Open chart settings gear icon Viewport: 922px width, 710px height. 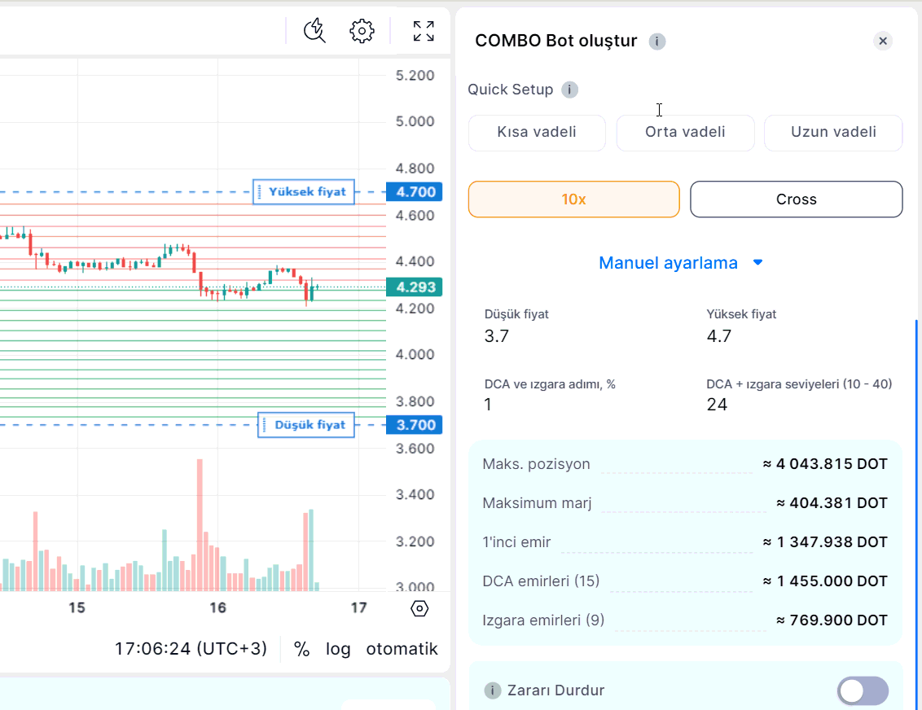tap(362, 31)
